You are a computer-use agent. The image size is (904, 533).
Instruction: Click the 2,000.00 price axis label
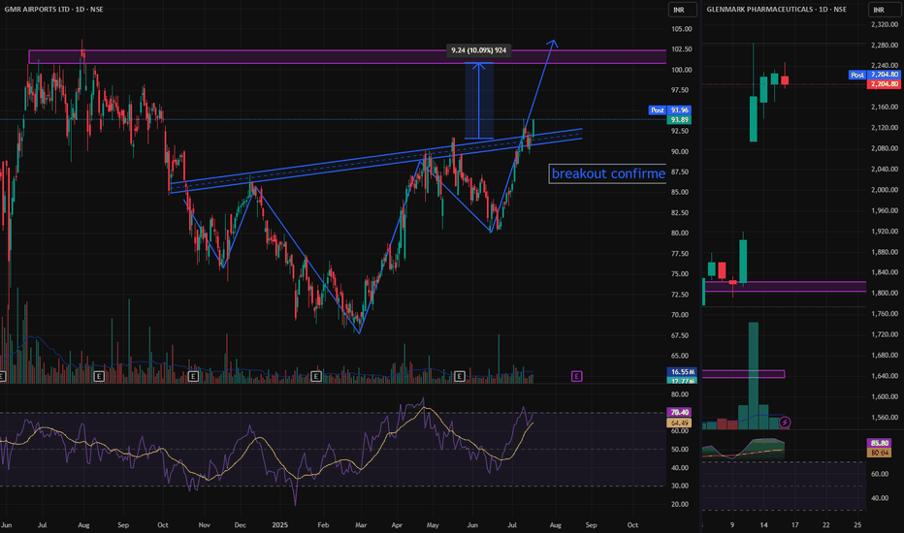click(885, 190)
